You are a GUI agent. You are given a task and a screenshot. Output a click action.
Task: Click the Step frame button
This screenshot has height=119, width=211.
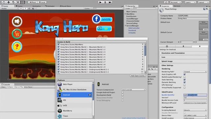coord(110,2)
